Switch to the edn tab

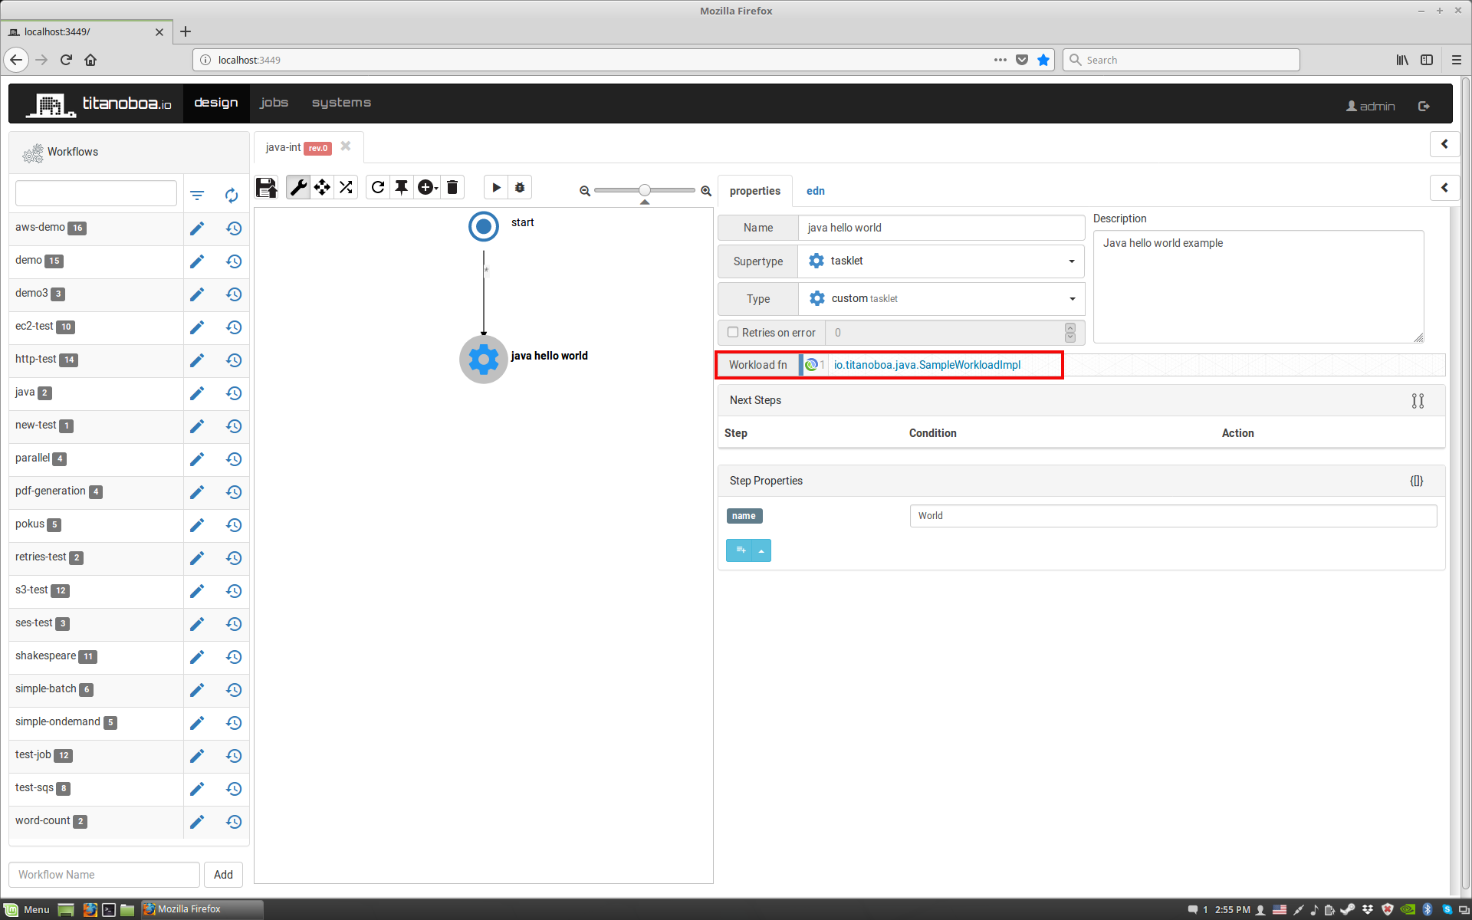[x=815, y=191]
